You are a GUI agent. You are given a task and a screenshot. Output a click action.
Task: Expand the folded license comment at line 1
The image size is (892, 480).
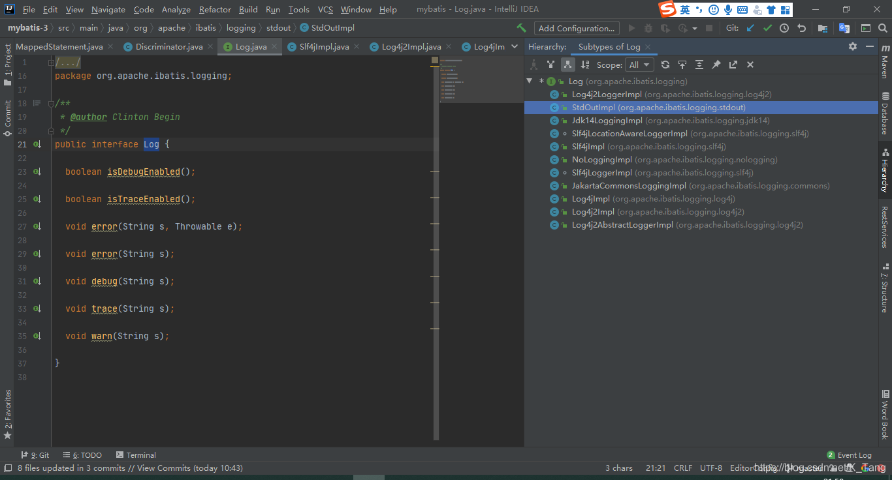point(51,62)
